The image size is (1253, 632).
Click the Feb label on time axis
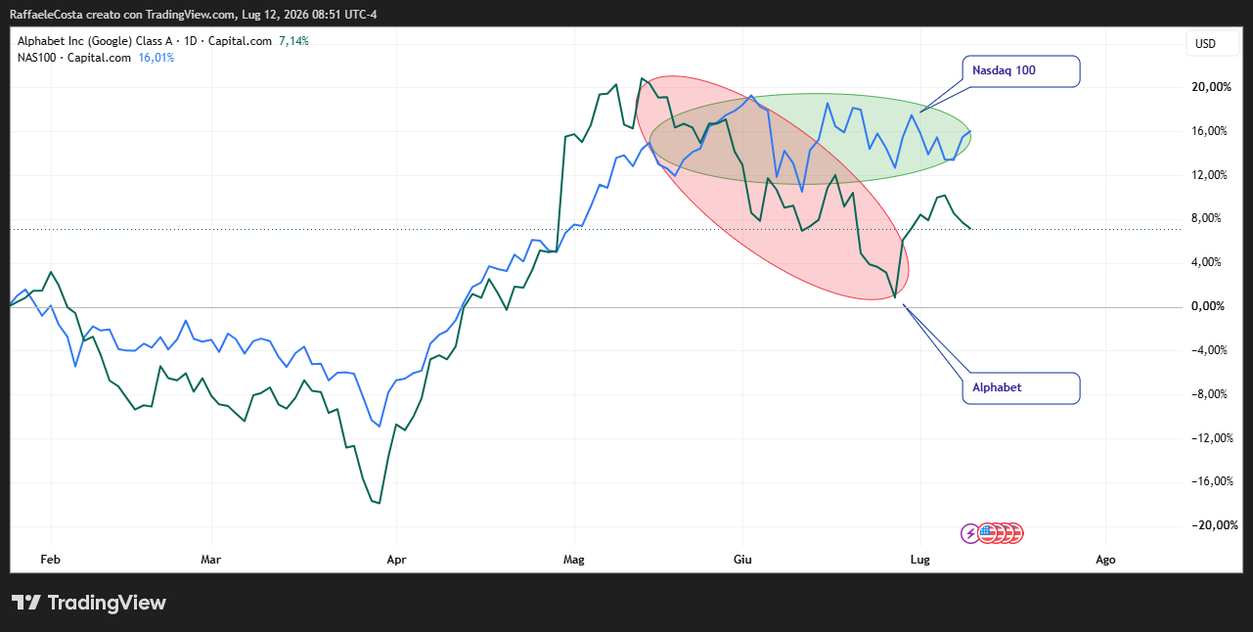51,561
